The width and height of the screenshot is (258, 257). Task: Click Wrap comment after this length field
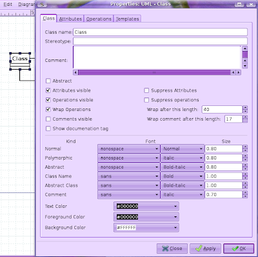click(233, 119)
